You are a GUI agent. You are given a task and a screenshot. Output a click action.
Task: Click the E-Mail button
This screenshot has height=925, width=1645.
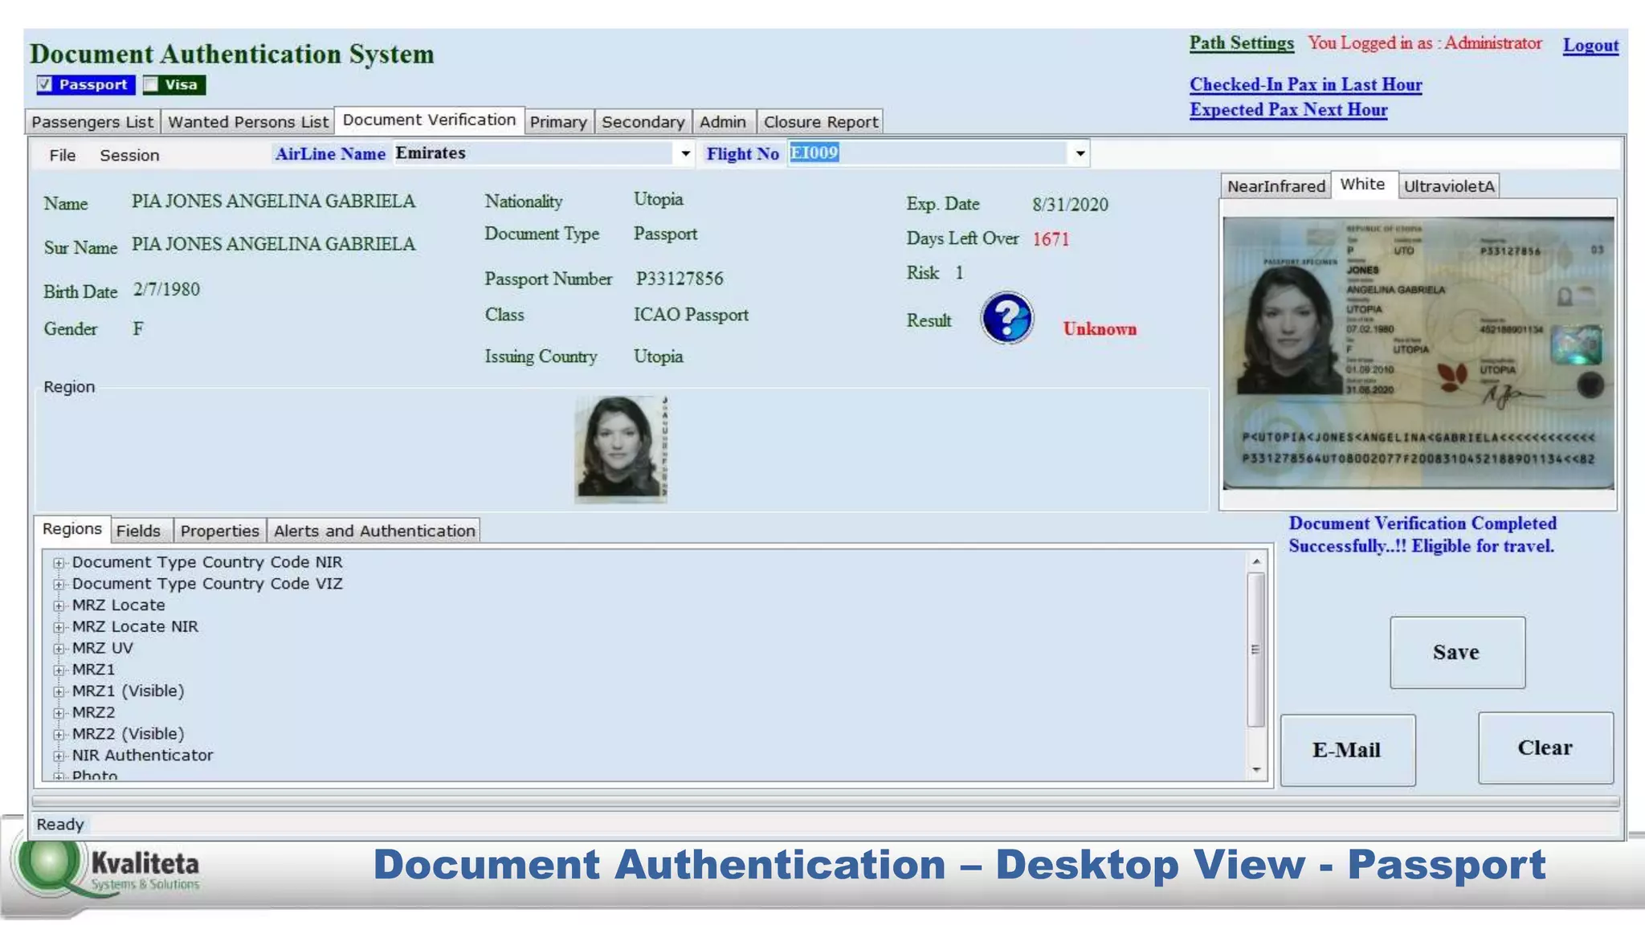click(x=1347, y=750)
